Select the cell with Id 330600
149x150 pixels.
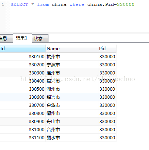click(23, 97)
